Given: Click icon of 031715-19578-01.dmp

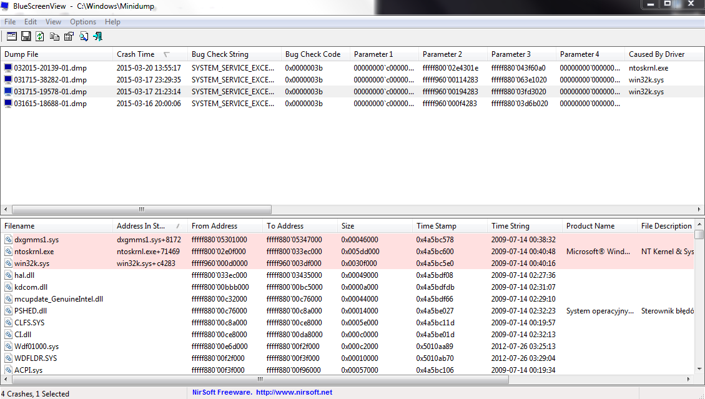Looking at the screenshot, I should click(8, 91).
